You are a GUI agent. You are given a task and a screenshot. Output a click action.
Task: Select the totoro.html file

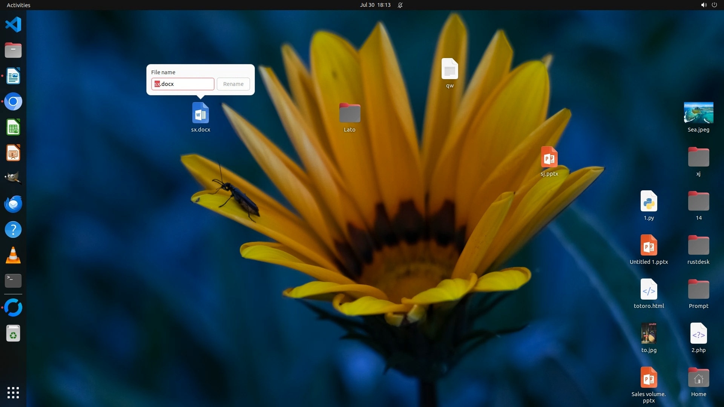point(649,289)
